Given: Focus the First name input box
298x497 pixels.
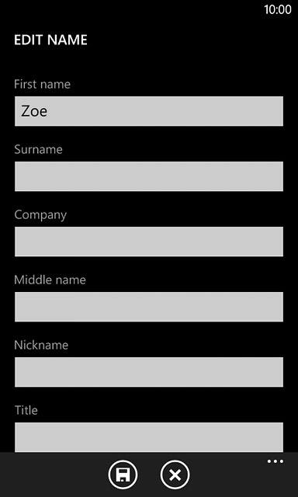Looking at the screenshot, I should 149,111.
